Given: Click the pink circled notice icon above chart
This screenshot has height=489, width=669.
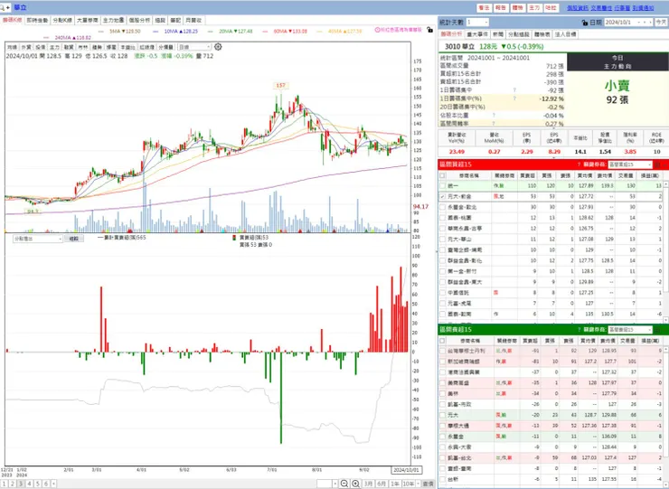Looking at the screenshot, I should [x=378, y=30].
